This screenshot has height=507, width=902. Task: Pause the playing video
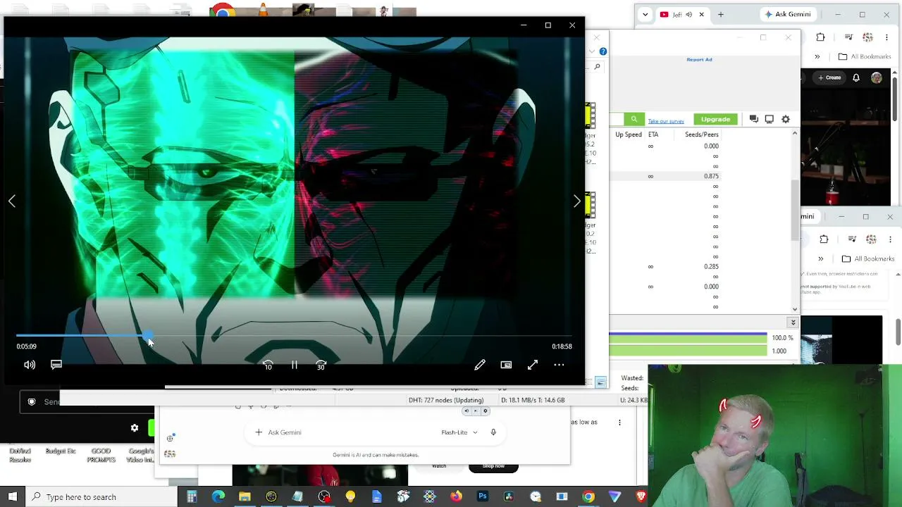(295, 365)
